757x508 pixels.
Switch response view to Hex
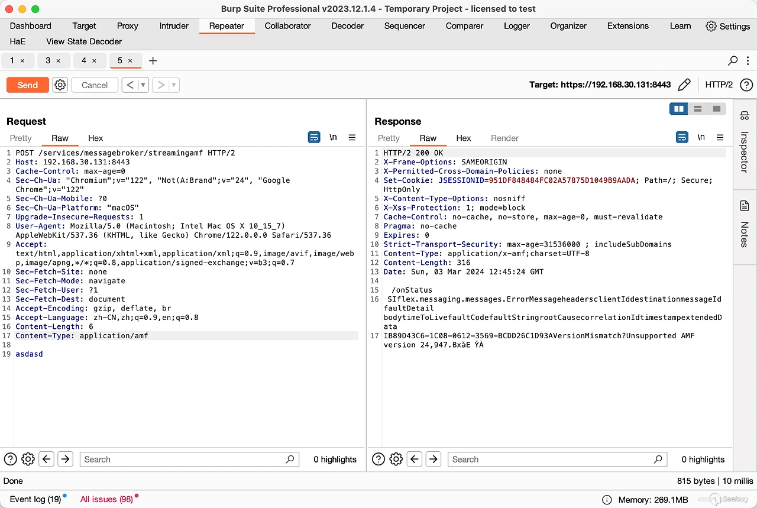(x=464, y=138)
